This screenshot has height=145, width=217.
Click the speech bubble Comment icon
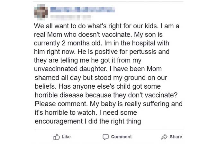tap(106, 137)
